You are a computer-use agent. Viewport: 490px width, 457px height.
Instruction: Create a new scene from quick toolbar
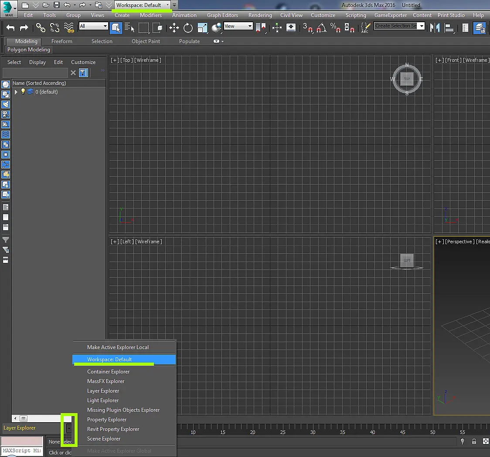click(x=25, y=5)
